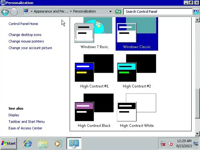Apply the High Contrast #1 theme
Screen dimensions: 200x150
94,71
